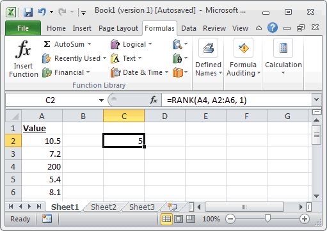Go to first sheet navigation arrow
327x231 pixels.
(x=11, y=206)
